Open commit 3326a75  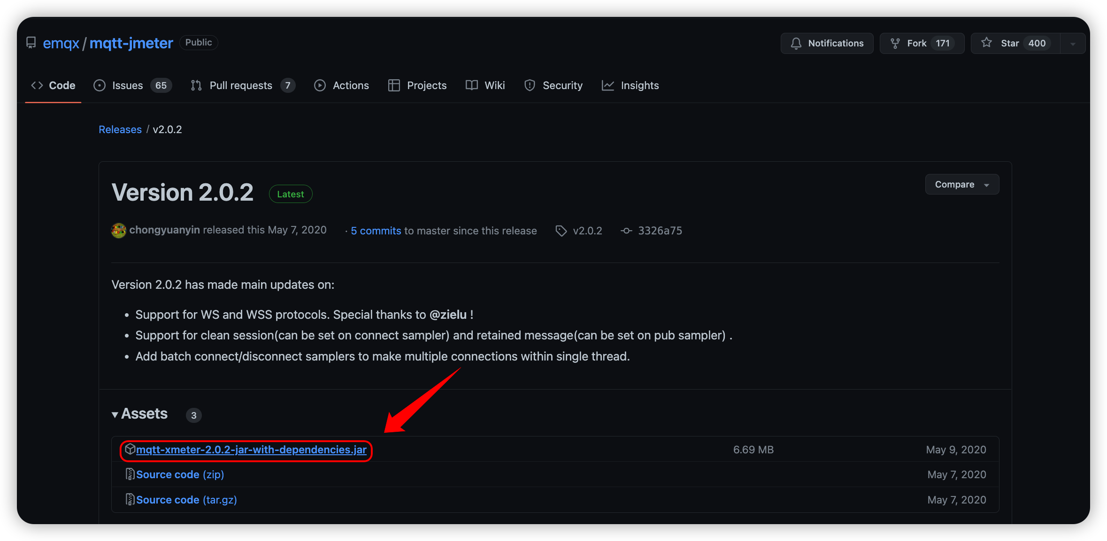click(660, 231)
